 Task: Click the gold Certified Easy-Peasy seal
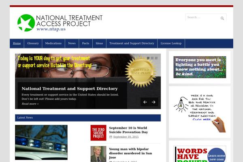(141, 72)
